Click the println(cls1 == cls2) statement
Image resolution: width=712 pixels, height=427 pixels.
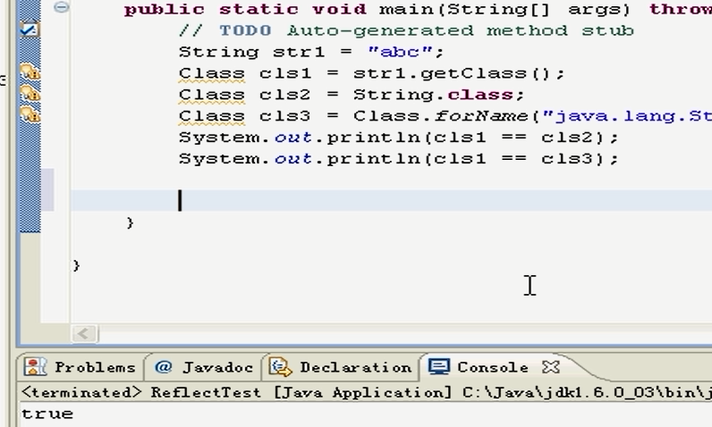point(398,137)
